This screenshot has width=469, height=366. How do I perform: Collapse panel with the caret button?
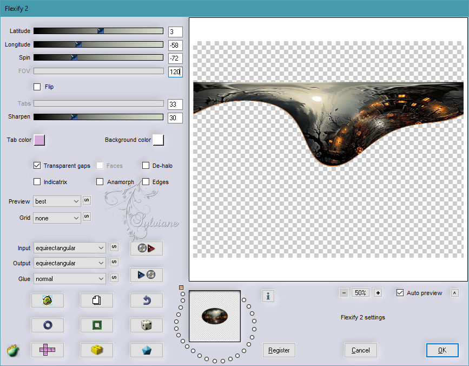(x=454, y=293)
